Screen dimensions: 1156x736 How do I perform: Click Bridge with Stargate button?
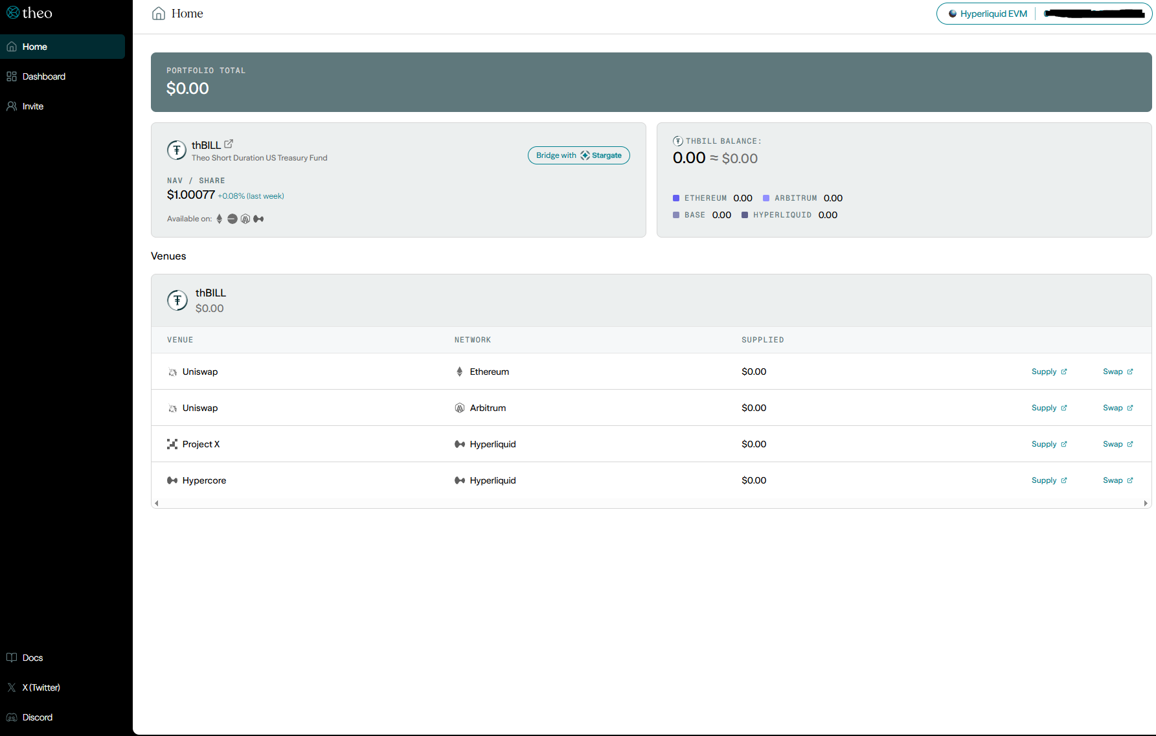579,155
